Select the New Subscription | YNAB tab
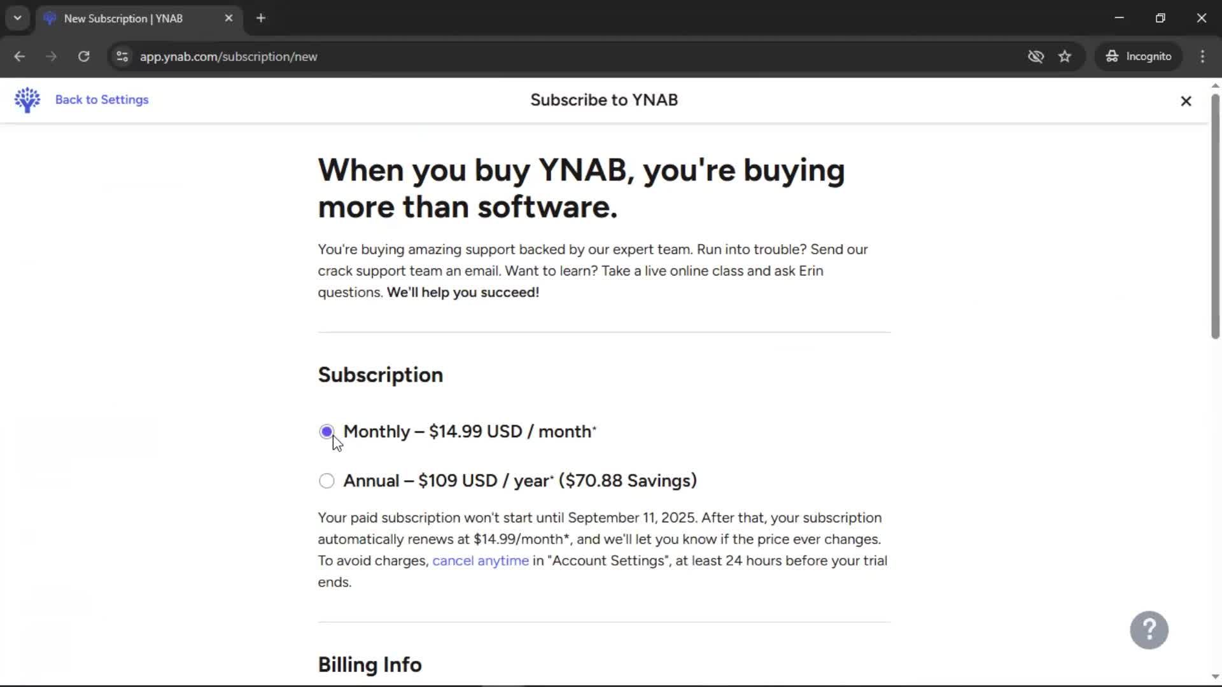This screenshot has width=1222, height=687. pos(139,18)
